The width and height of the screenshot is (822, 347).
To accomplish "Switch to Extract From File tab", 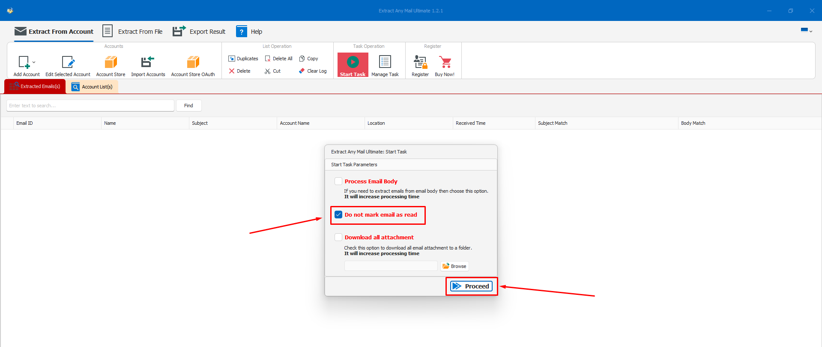I will point(133,32).
